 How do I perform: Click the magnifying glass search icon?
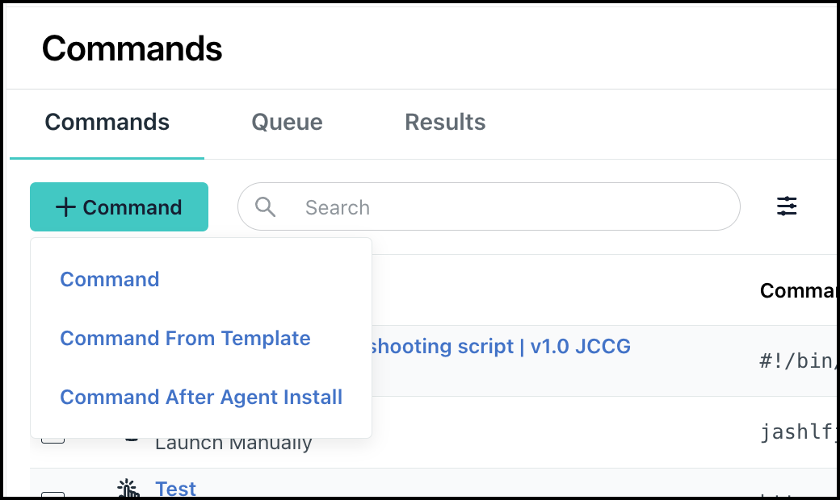click(265, 207)
